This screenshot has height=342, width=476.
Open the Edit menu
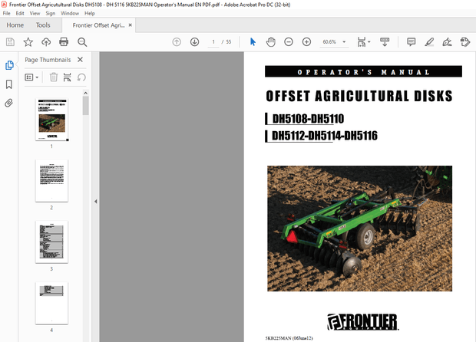pyautogui.click(x=20, y=13)
